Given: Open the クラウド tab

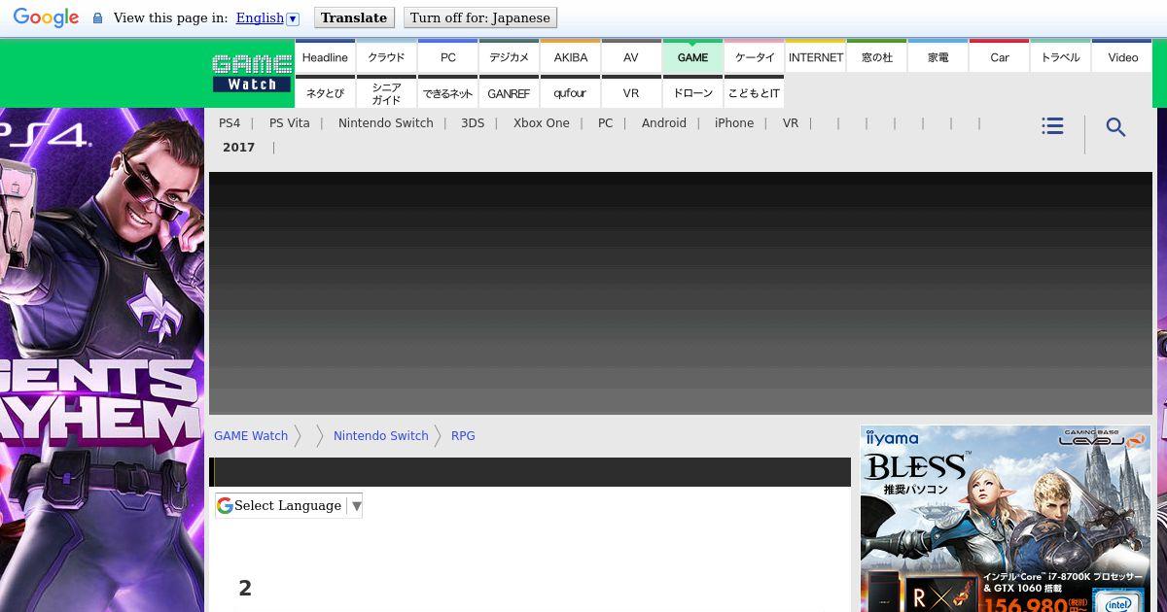Looking at the screenshot, I should tap(386, 56).
